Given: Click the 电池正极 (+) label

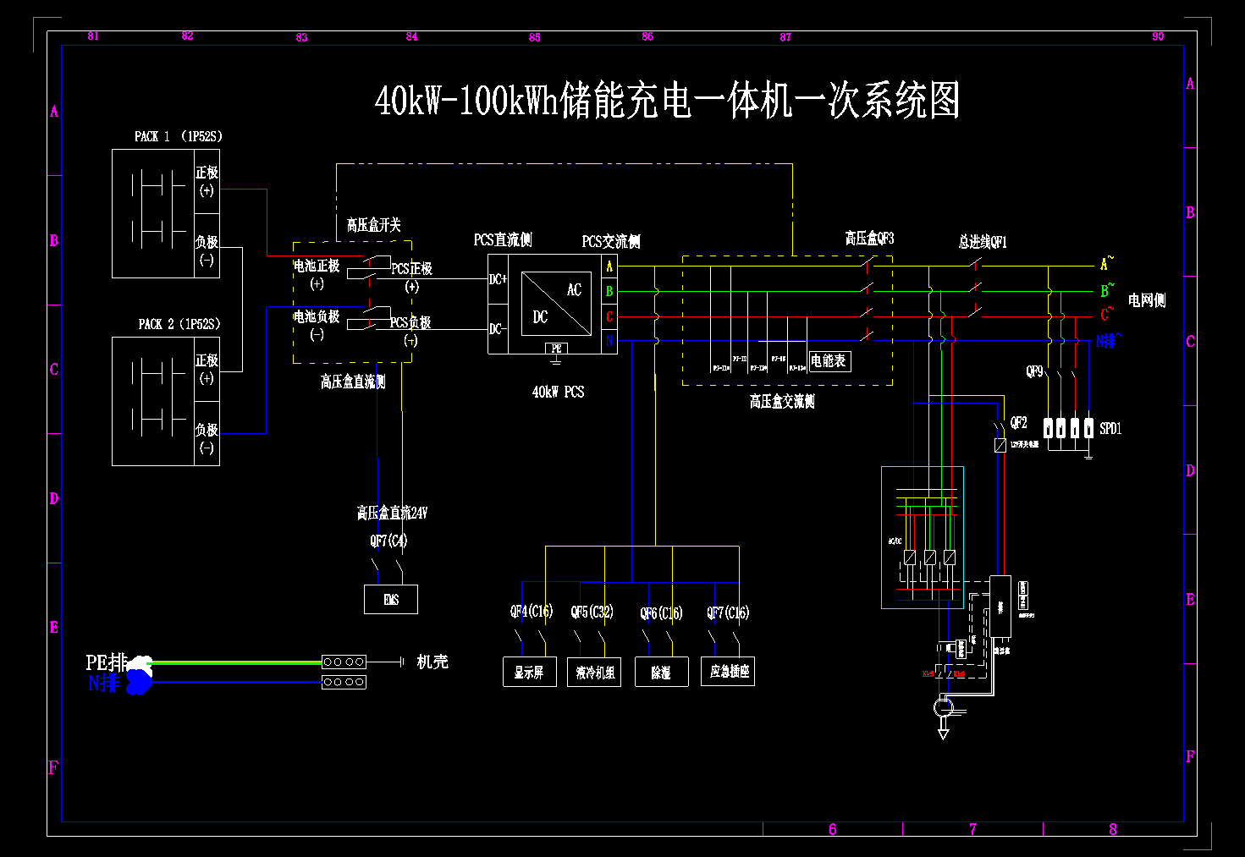Looking at the screenshot, I should tap(317, 275).
